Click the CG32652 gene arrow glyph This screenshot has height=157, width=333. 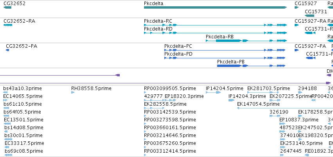(7, 7)
